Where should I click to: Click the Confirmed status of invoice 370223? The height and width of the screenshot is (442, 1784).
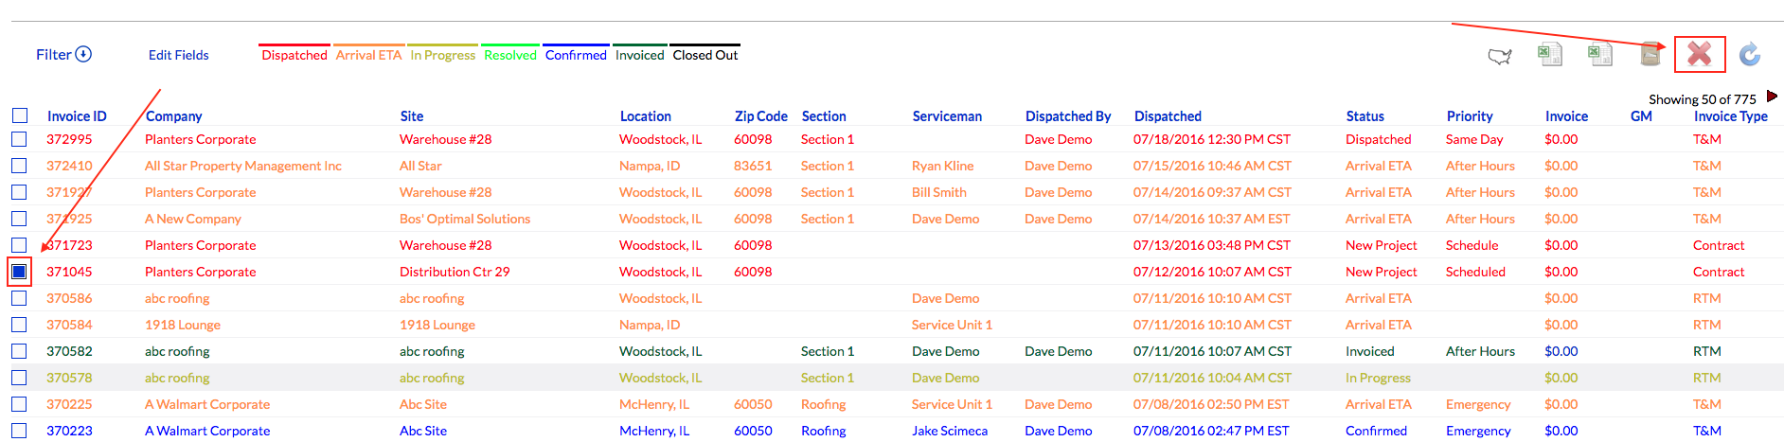1376,431
